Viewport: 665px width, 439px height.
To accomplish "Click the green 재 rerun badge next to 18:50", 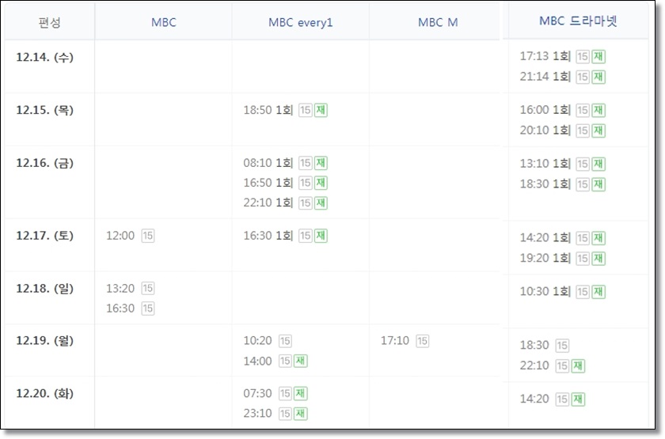I will pos(321,110).
